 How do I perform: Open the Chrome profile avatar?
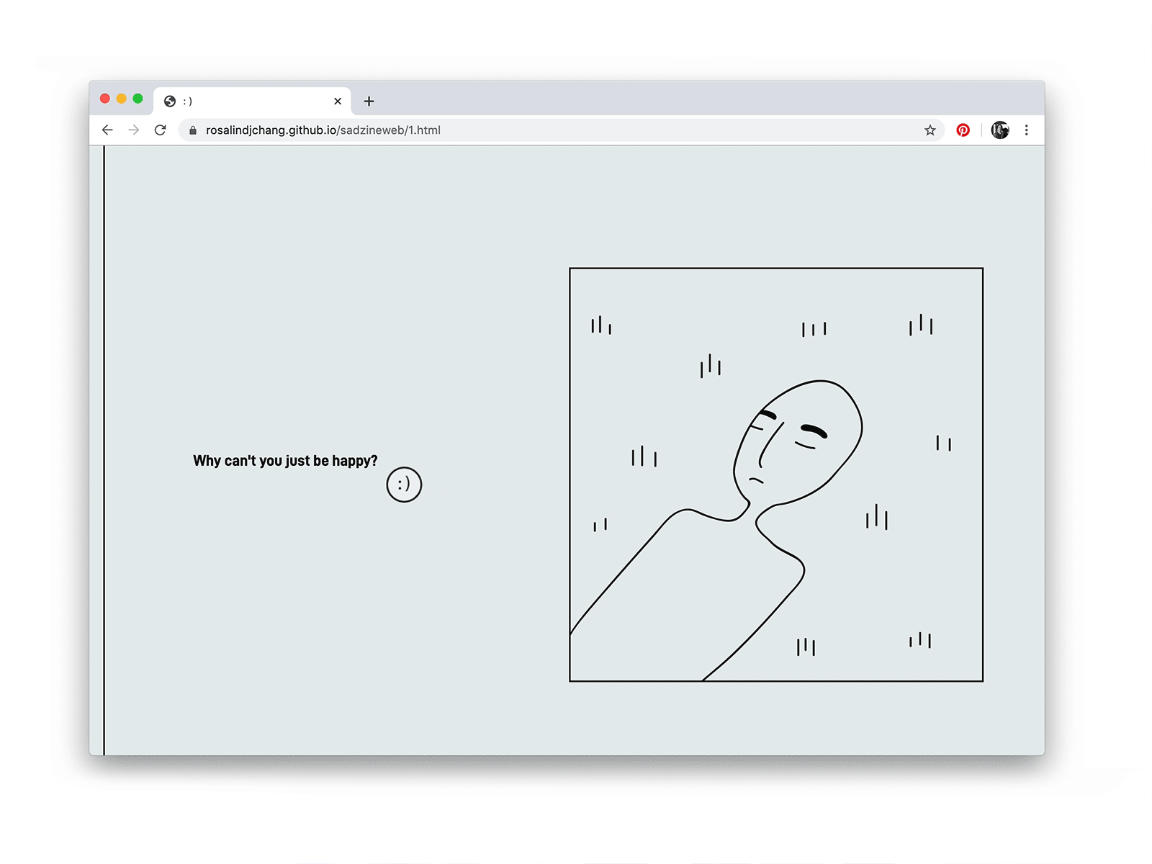[x=1000, y=130]
